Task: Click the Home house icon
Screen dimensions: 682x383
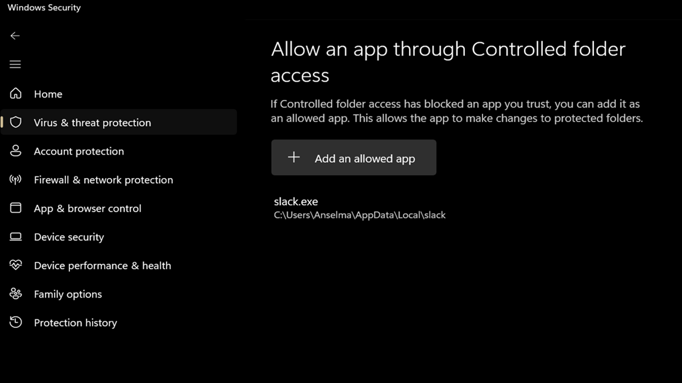Action: [16, 94]
